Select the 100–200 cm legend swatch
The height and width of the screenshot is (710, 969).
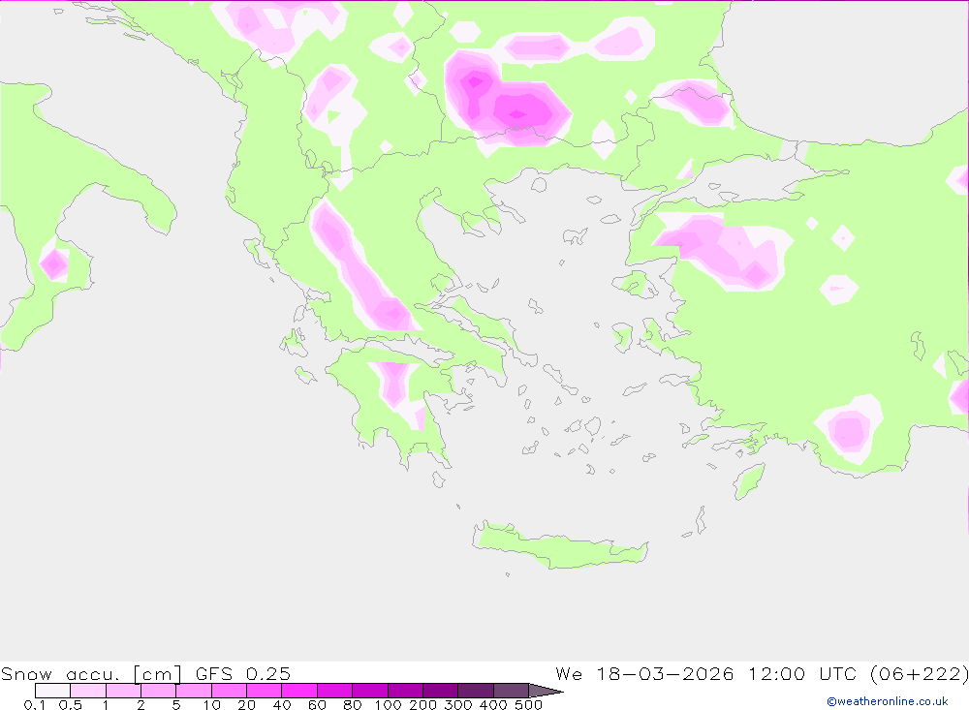pos(405,691)
